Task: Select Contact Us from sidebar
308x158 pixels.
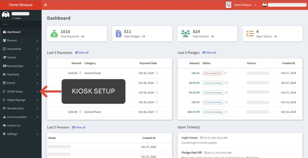Action: (x=14, y=126)
